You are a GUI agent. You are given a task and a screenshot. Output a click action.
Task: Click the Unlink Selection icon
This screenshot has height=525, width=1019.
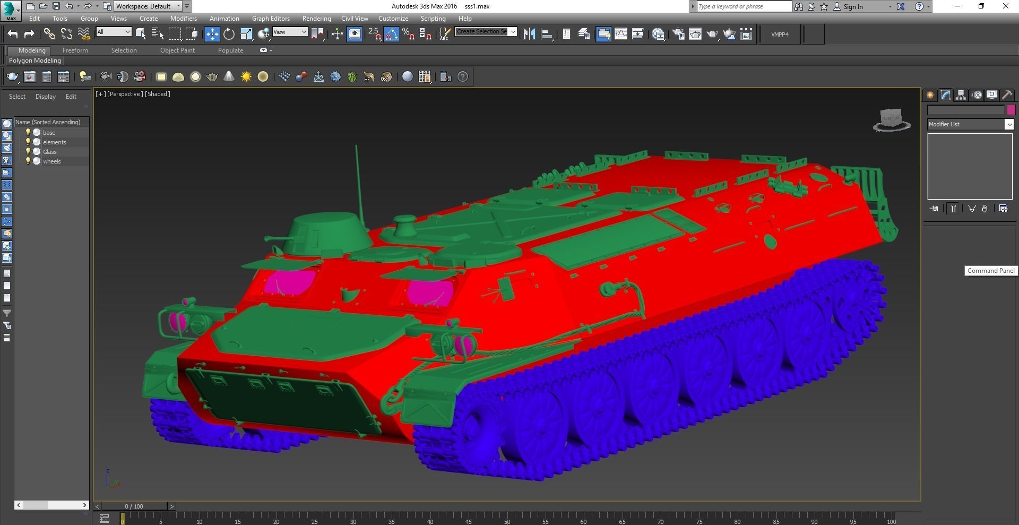pyautogui.click(x=66, y=34)
